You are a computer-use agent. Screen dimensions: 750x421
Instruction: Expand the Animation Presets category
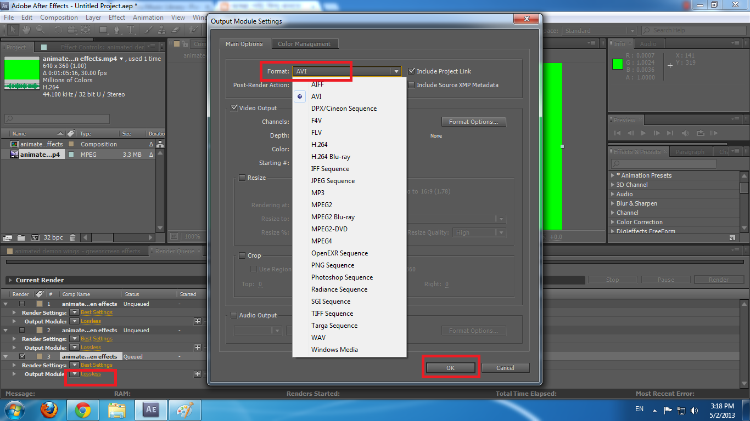[613, 175]
